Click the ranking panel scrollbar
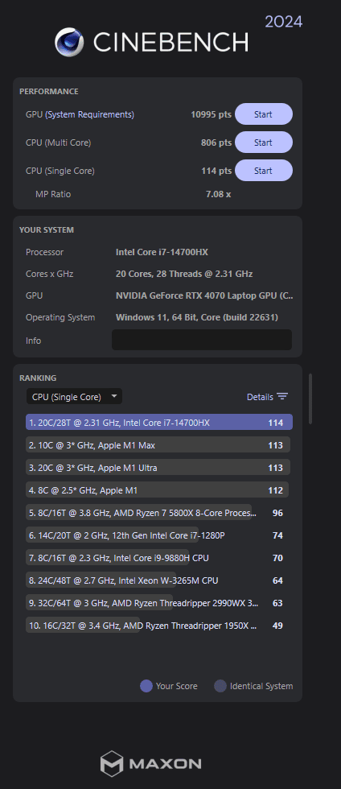The image size is (341, 789). pos(310,399)
